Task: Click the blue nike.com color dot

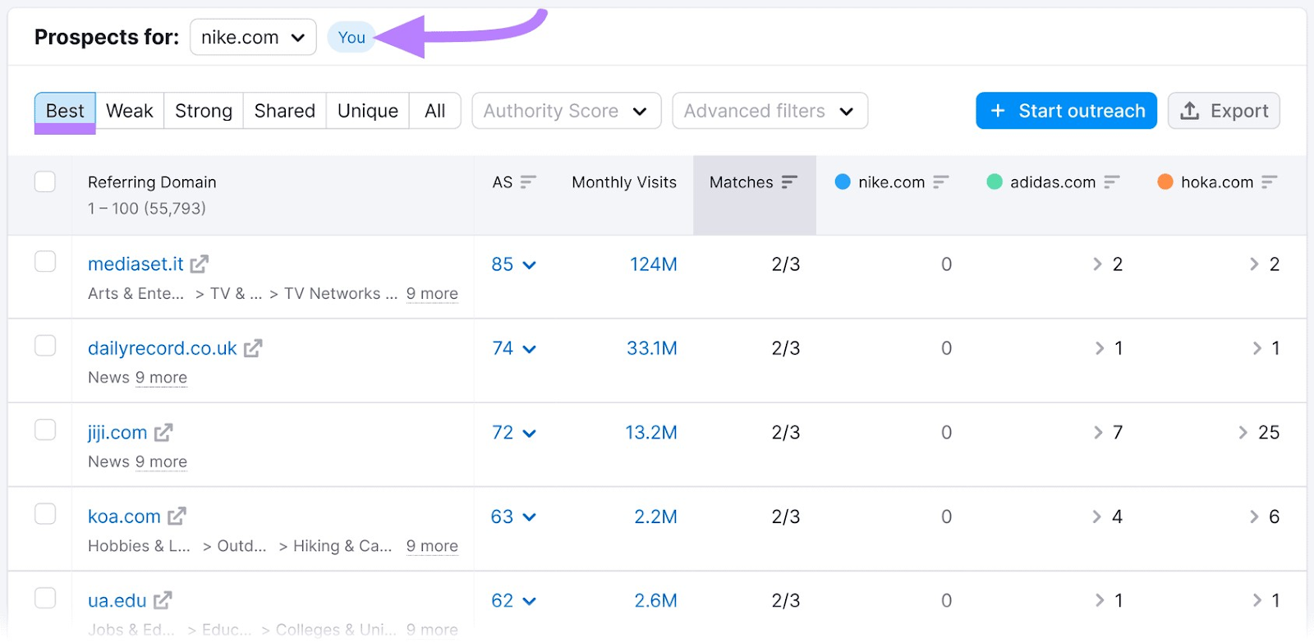Action: (843, 181)
